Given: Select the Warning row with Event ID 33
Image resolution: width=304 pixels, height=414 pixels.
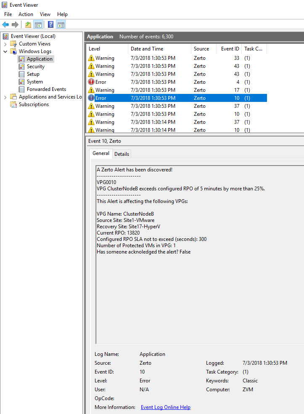Looking at the screenshot, I should click(x=177, y=58).
